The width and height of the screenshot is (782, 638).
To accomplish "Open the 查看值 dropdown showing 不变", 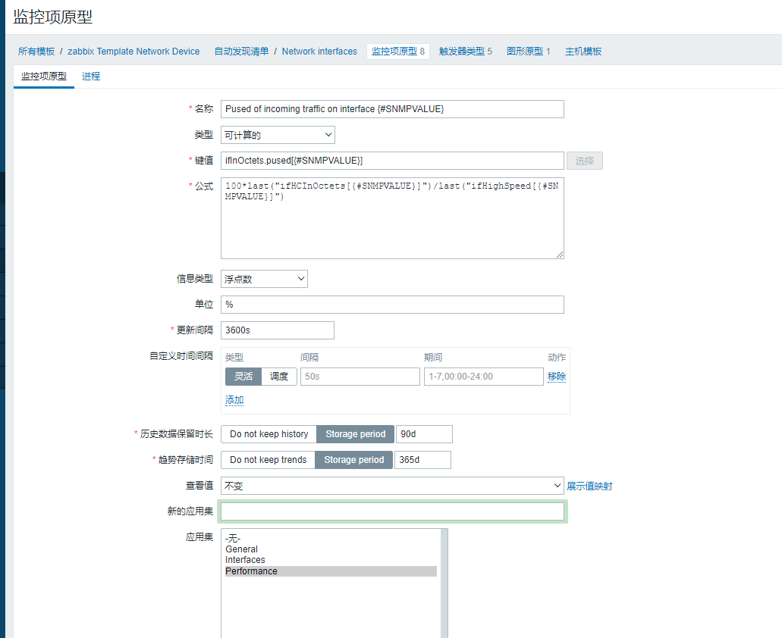I will pyautogui.click(x=391, y=485).
